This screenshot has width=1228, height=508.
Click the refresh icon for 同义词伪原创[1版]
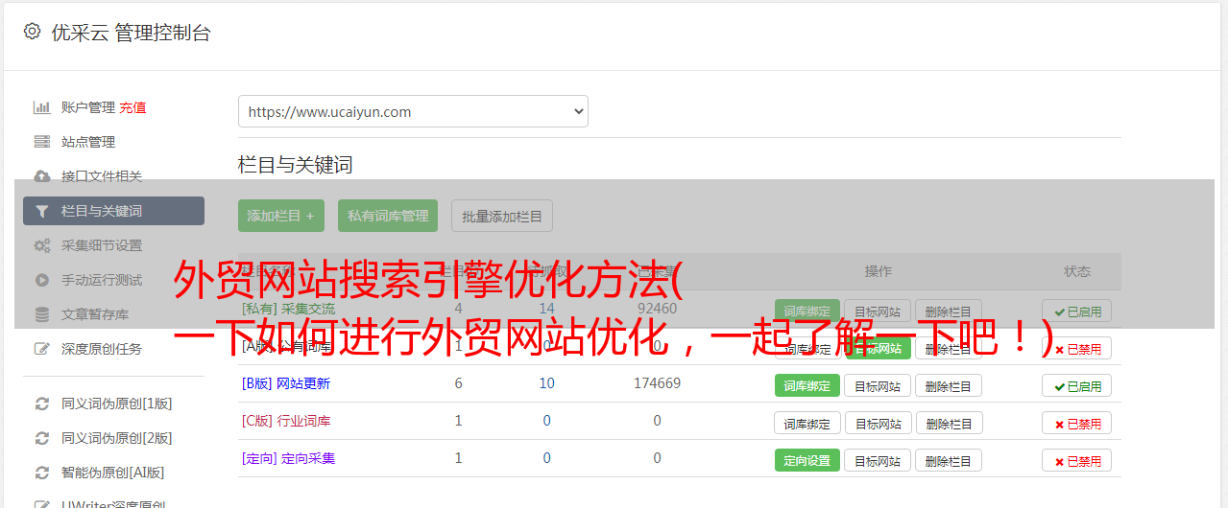[42, 404]
